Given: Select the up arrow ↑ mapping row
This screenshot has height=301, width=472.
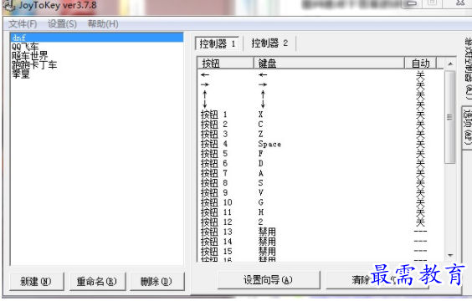Looking at the screenshot, I should tap(321, 94).
